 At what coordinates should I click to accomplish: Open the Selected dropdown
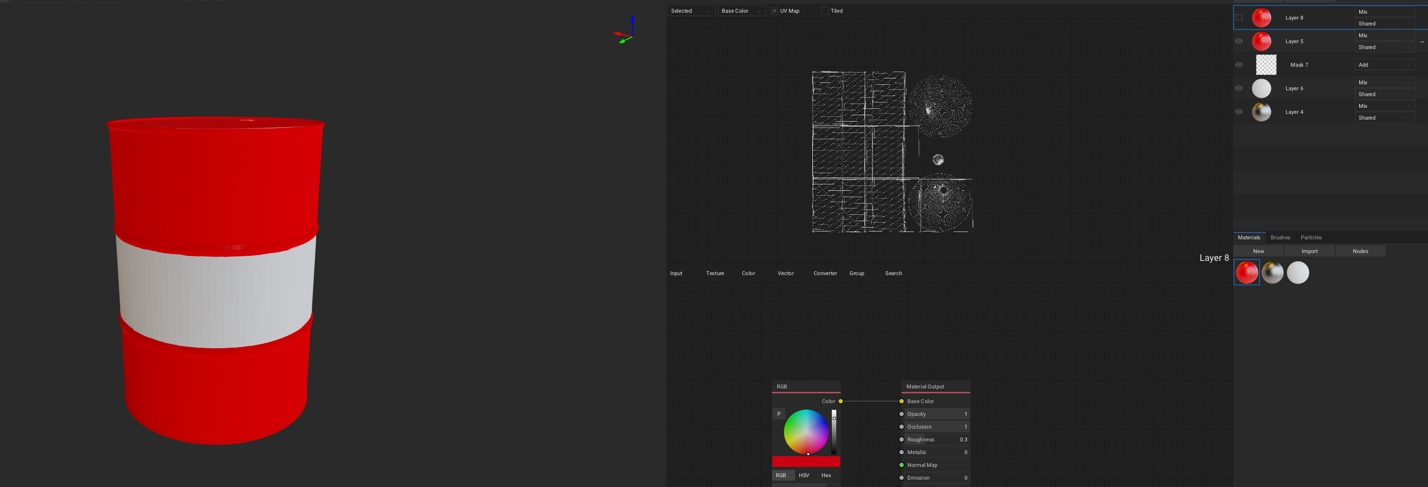(691, 11)
